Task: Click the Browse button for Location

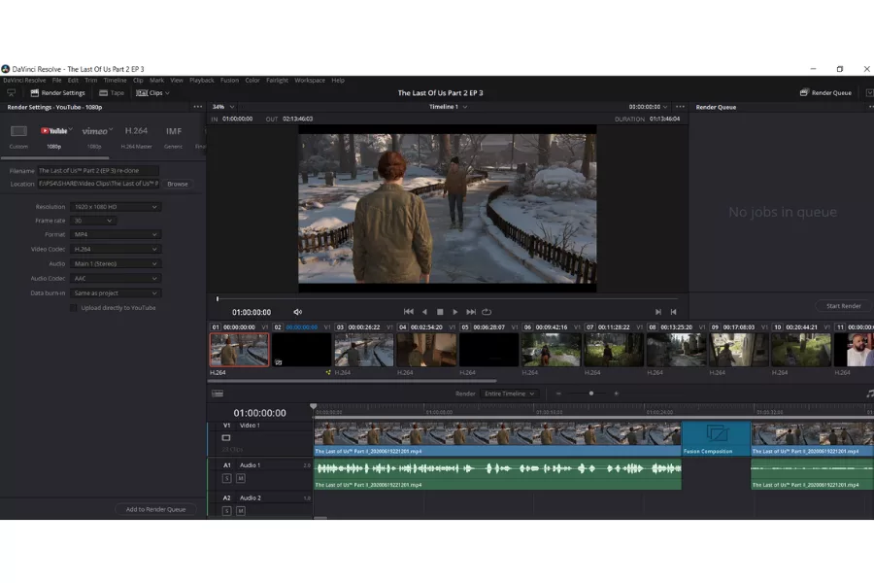Action: click(178, 184)
